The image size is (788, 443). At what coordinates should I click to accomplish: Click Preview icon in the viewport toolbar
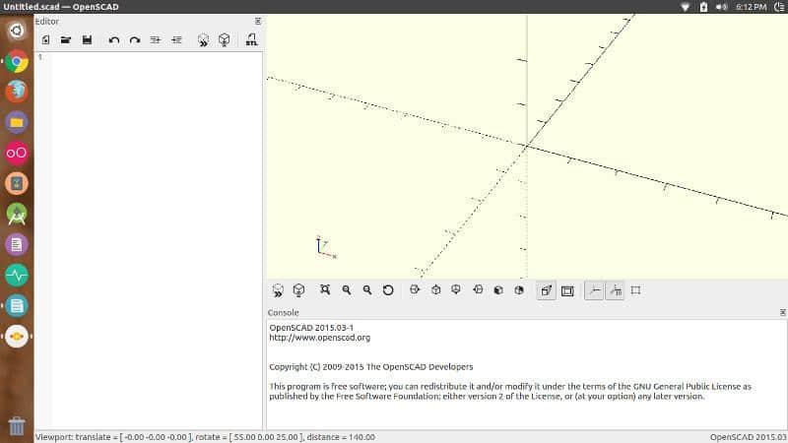(x=279, y=290)
